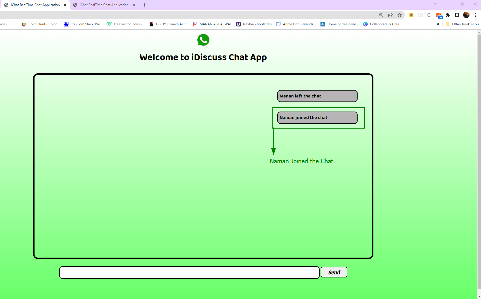The width and height of the screenshot is (481, 299).
Task: Open the tab search chevron near window controls
Action: pos(435,4)
